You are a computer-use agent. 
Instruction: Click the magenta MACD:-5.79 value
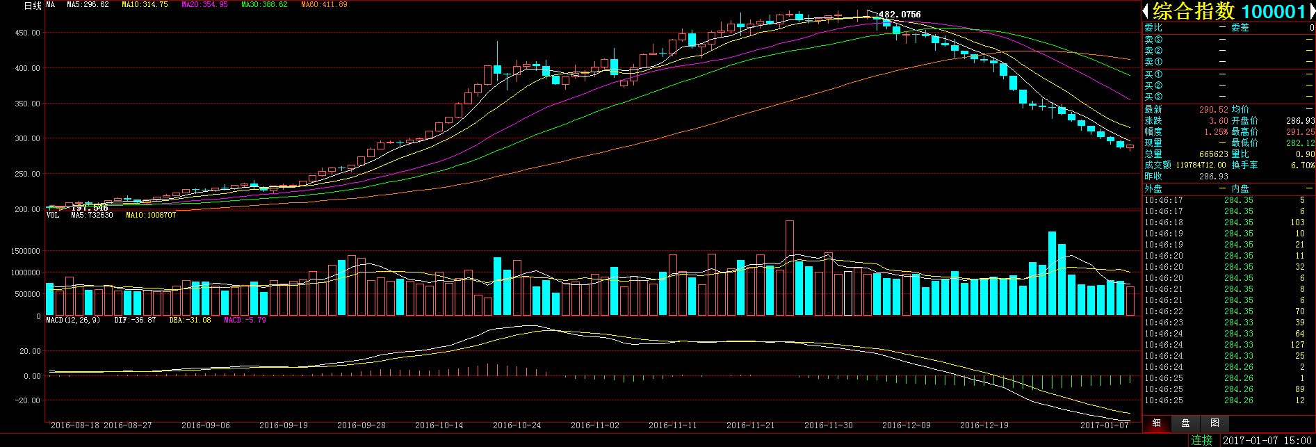pyautogui.click(x=245, y=320)
